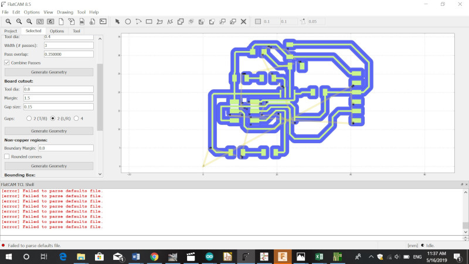The width and height of the screenshot is (469, 264).
Task: Open the Drawing menu
Action: click(65, 12)
